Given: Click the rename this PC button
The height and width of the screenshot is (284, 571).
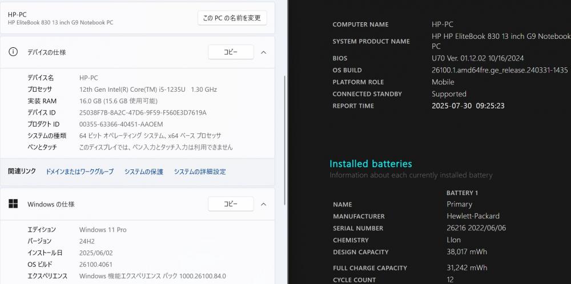Looking at the screenshot, I should 232,18.
